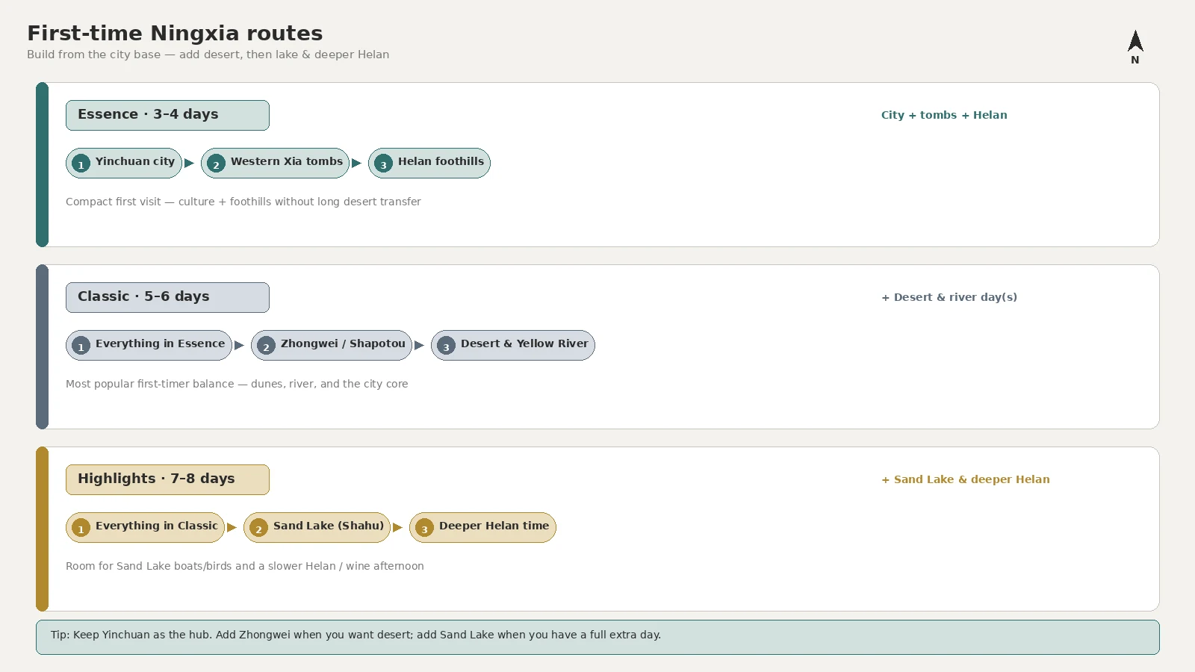Click the gold color bar of Highlights card
Screen dimensions: 1195x672
click(42, 529)
